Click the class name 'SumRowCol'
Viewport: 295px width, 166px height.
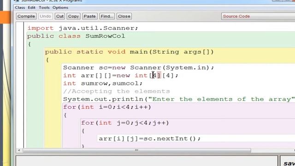pos(105,36)
